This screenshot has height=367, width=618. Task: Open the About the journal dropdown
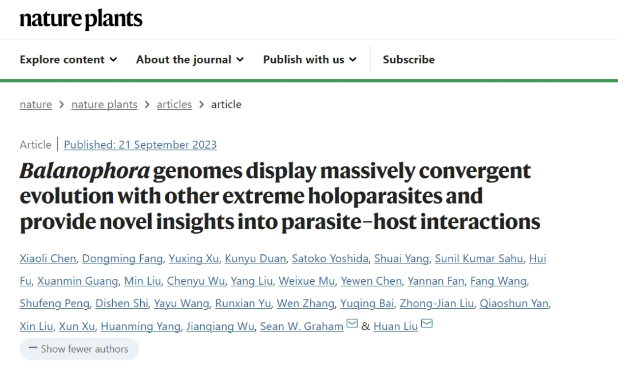(190, 59)
